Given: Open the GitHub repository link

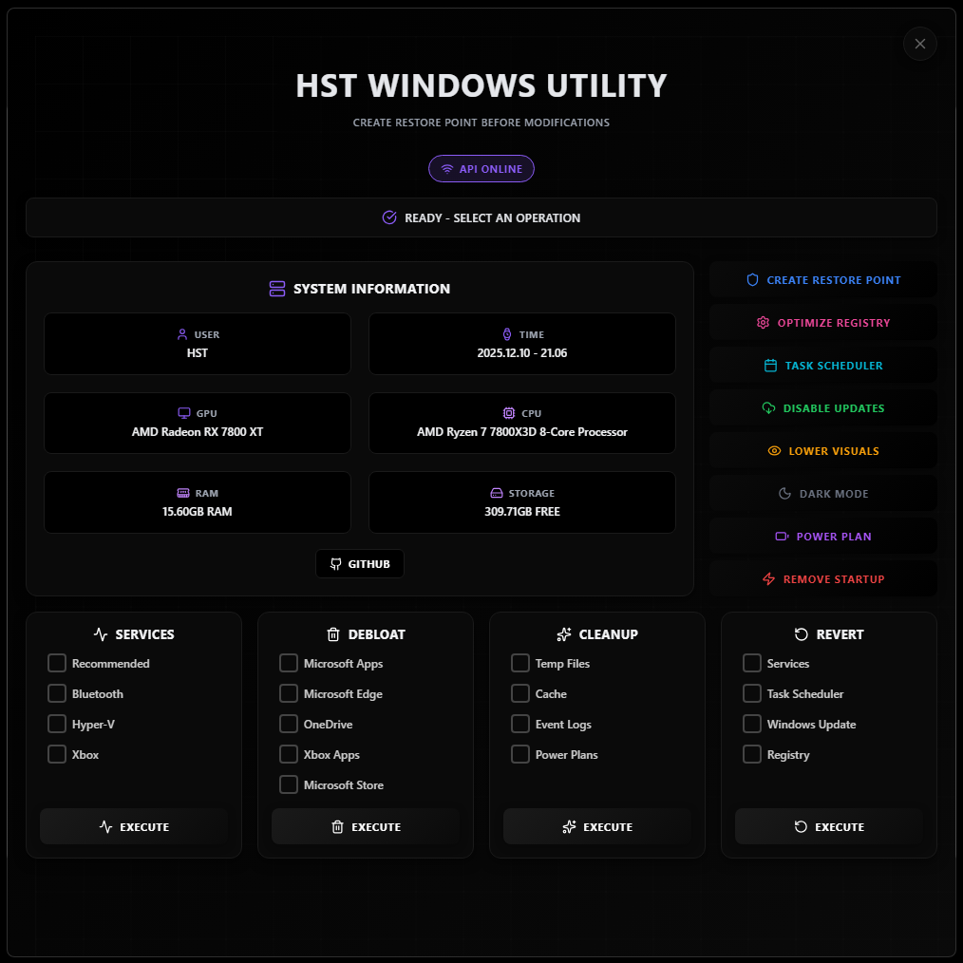Looking at the screenshot, I should click(x=360, y=563).
